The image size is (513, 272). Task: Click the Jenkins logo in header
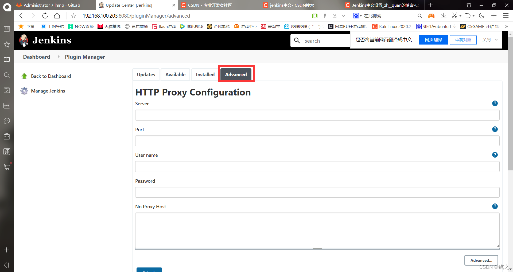click(45, 40)
